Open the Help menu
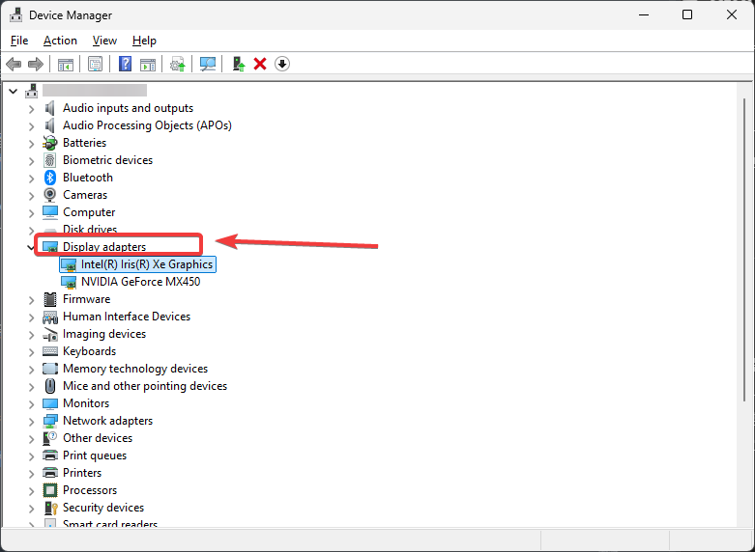Image resolution: width=755 pixels, height=552 pixels. (x=144, y=41)
